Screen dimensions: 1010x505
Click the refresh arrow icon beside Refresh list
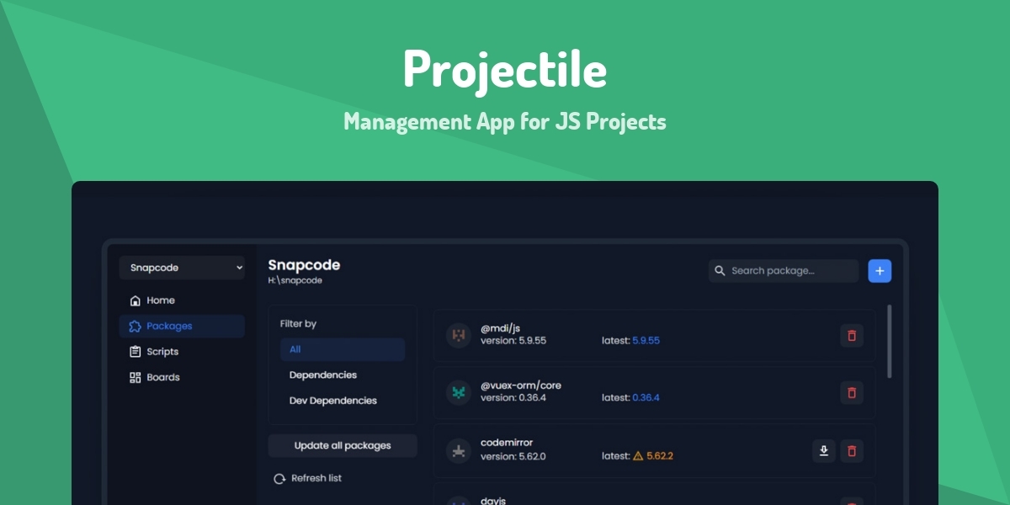point(278,477)
